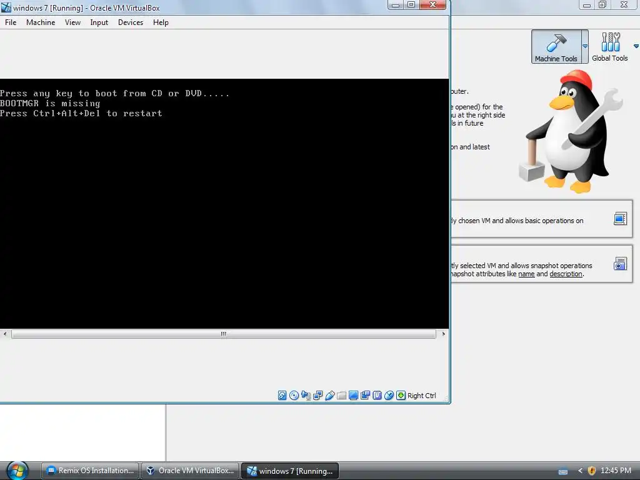
Task: Follow the 'name' link in snapshot description
Action: coord(526,274)
